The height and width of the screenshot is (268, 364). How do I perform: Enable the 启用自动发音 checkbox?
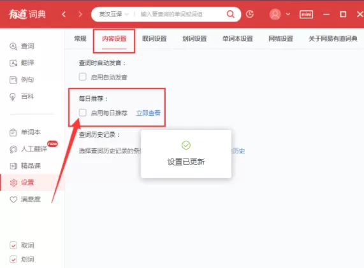pos(83,77)
